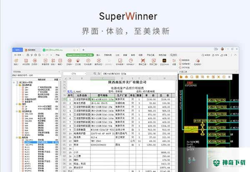Click the video tutorial button in the ribbon
This screenshot has height=172, width=250.
185,64
